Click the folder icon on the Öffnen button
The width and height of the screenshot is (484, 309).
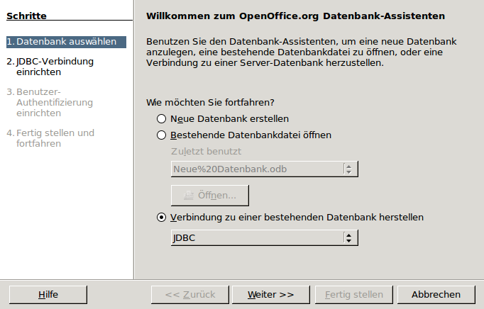coord(188,196)
